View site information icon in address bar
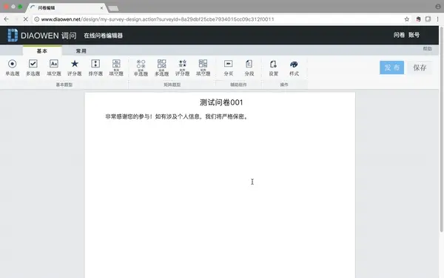444x278 pixels. coord(37,19)
